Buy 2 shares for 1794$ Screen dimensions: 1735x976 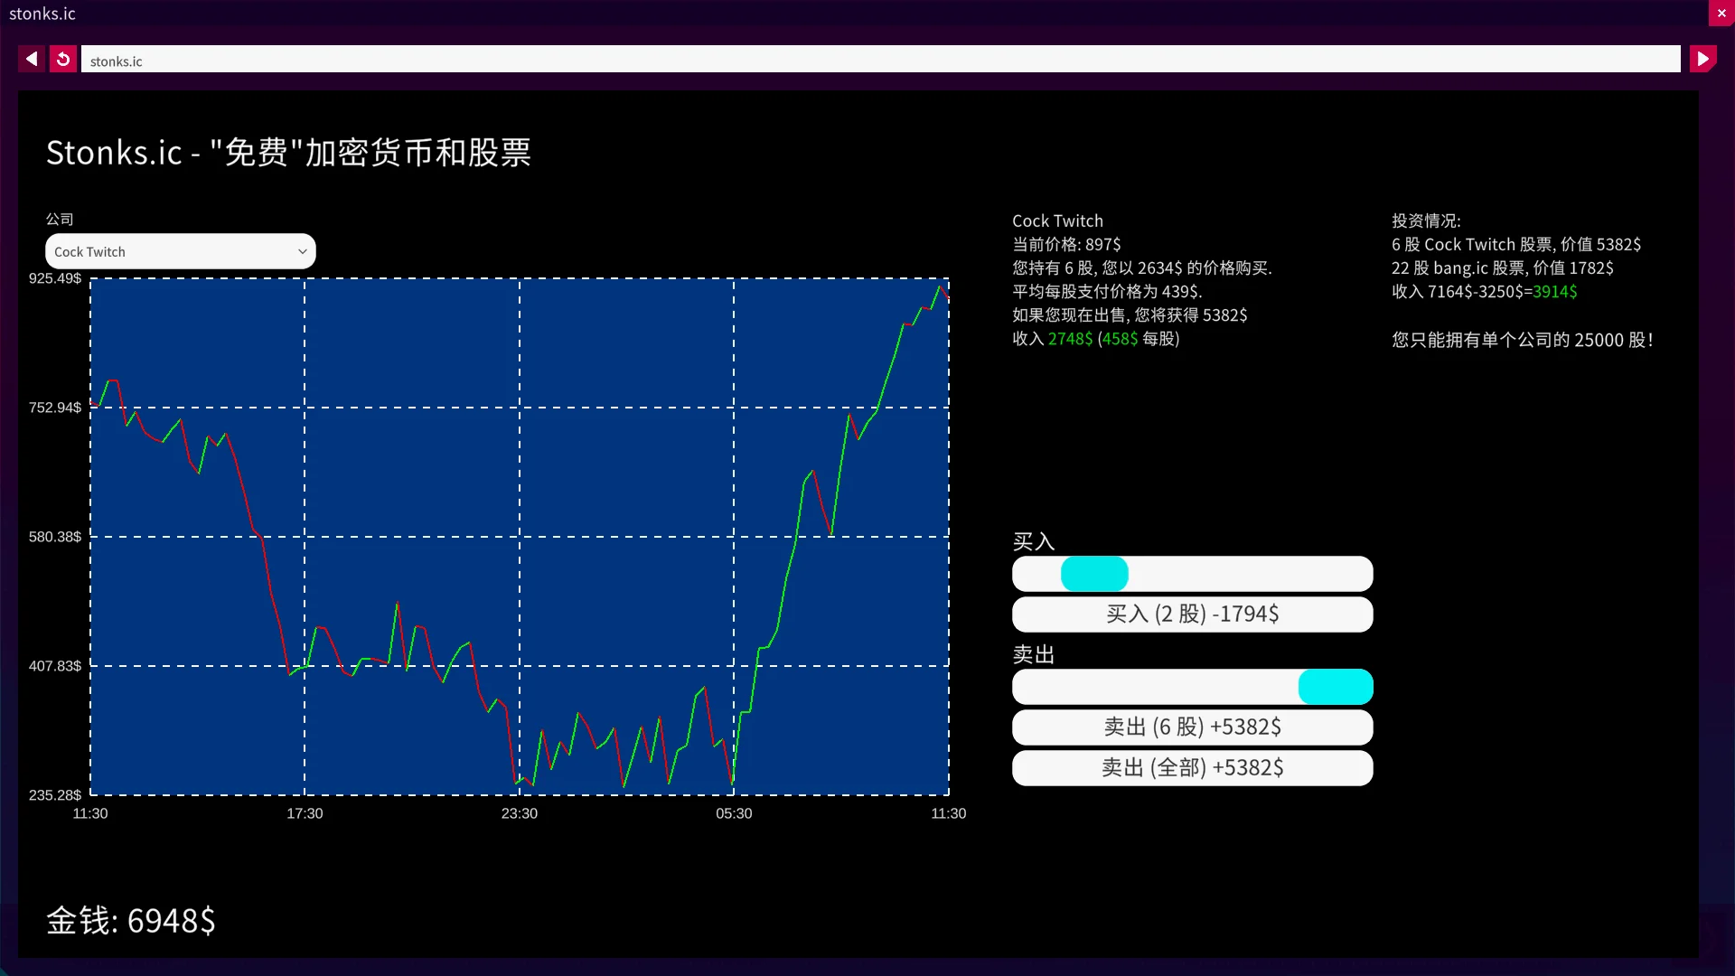pyautogui.click(x=1192, y=615)
